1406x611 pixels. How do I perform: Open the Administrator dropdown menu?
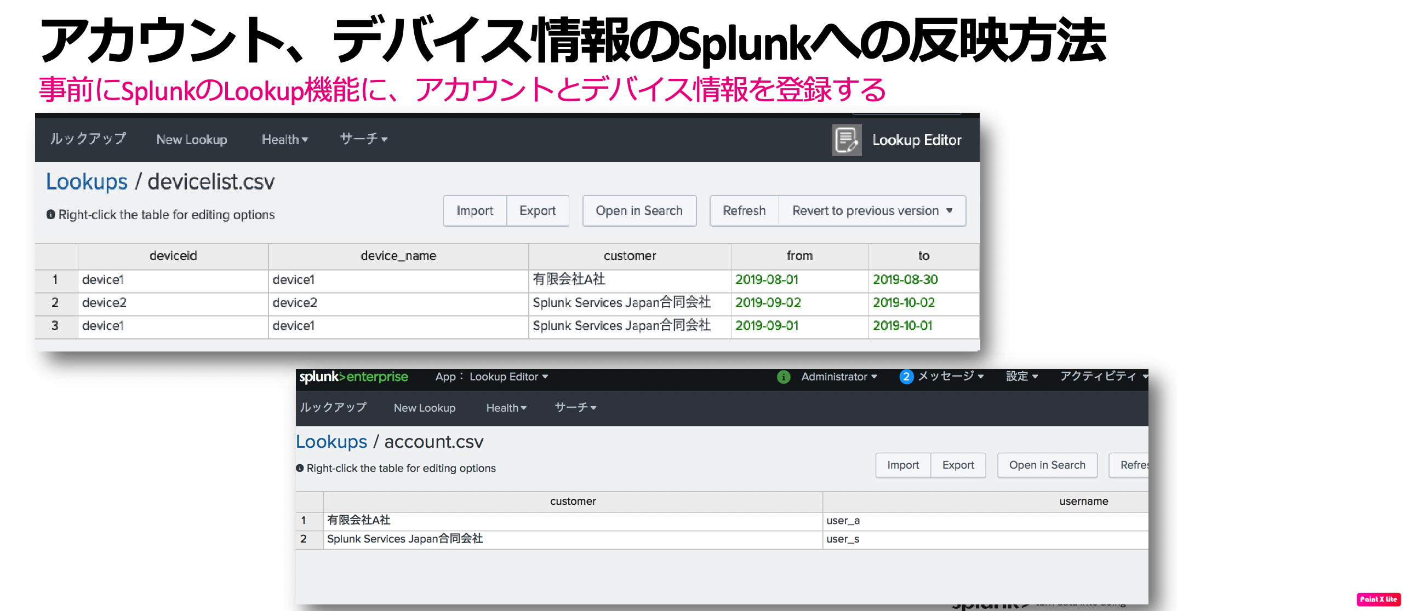point(839,377)
